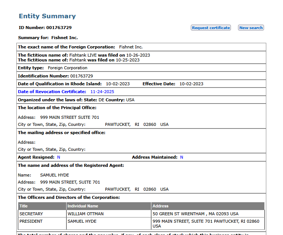Select the exact name value Fishnet Inc.
This screenshot has height=235, width=283.
(x=131, y=47)
